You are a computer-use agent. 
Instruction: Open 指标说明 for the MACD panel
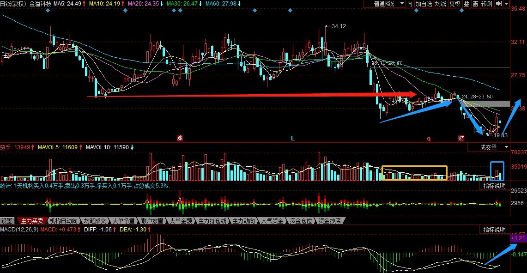point(494,230)
